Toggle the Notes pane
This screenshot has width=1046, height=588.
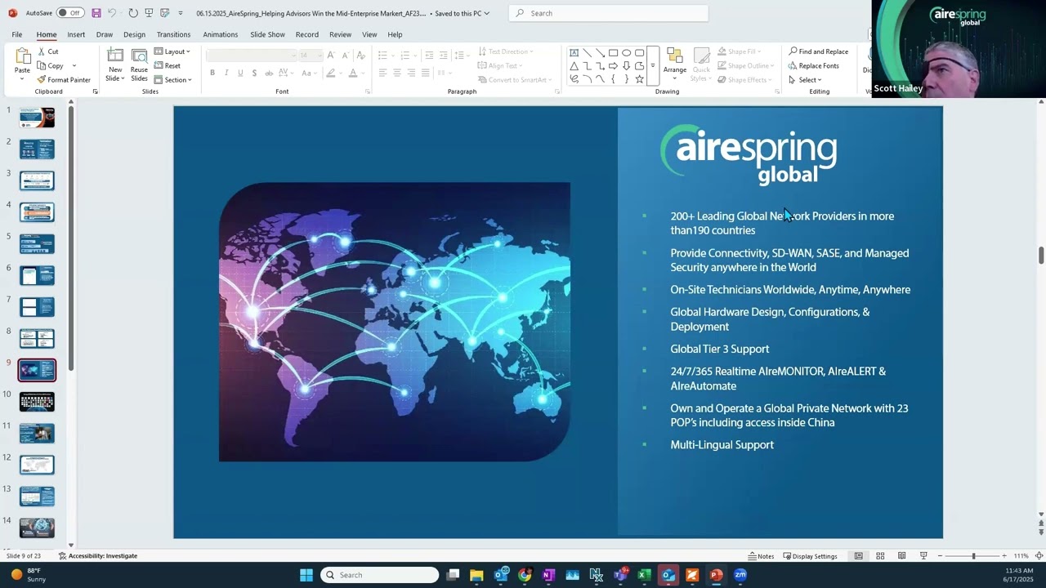pos(761,556)
